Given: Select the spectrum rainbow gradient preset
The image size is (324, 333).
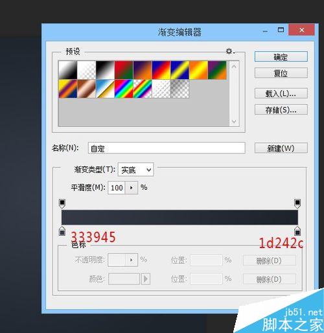Looking at the screenshot, I should click(124, 89).
